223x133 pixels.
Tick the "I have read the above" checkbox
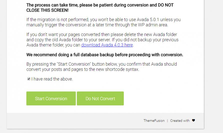29,79
